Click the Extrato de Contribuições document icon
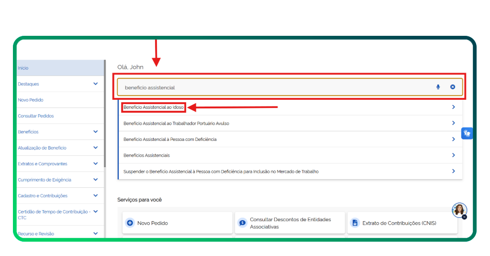The width and height of the screenshot is (490, 256). click(x=355, y=223)
